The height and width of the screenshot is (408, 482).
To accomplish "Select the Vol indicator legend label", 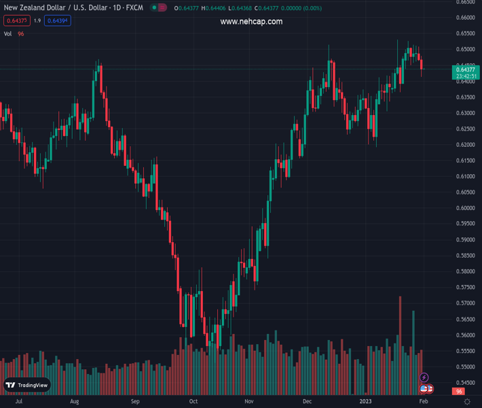I will point(7,33).
